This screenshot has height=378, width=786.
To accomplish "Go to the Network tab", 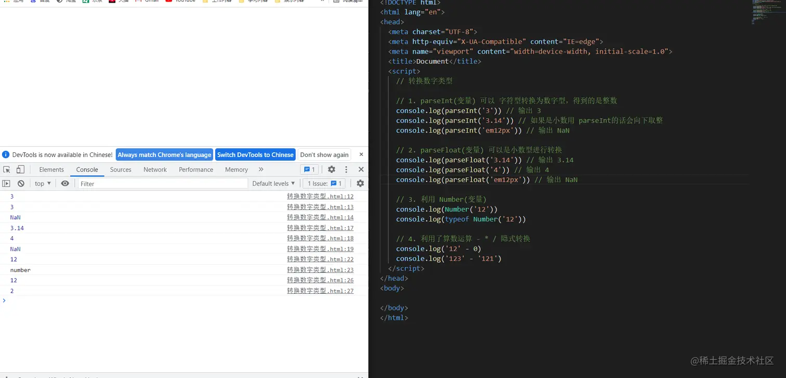I will click(155, 170).
